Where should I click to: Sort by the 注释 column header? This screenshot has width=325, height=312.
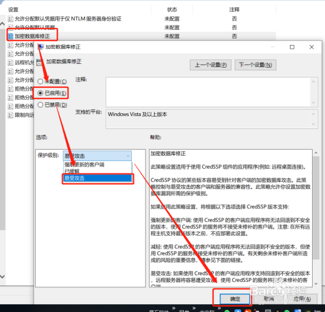(234, 10)
